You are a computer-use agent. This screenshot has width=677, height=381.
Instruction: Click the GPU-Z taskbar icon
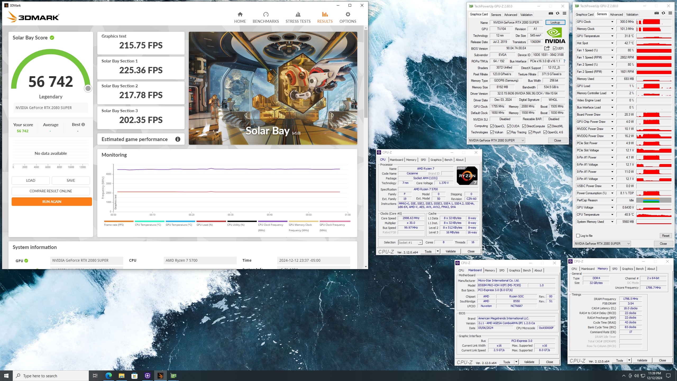173,376
